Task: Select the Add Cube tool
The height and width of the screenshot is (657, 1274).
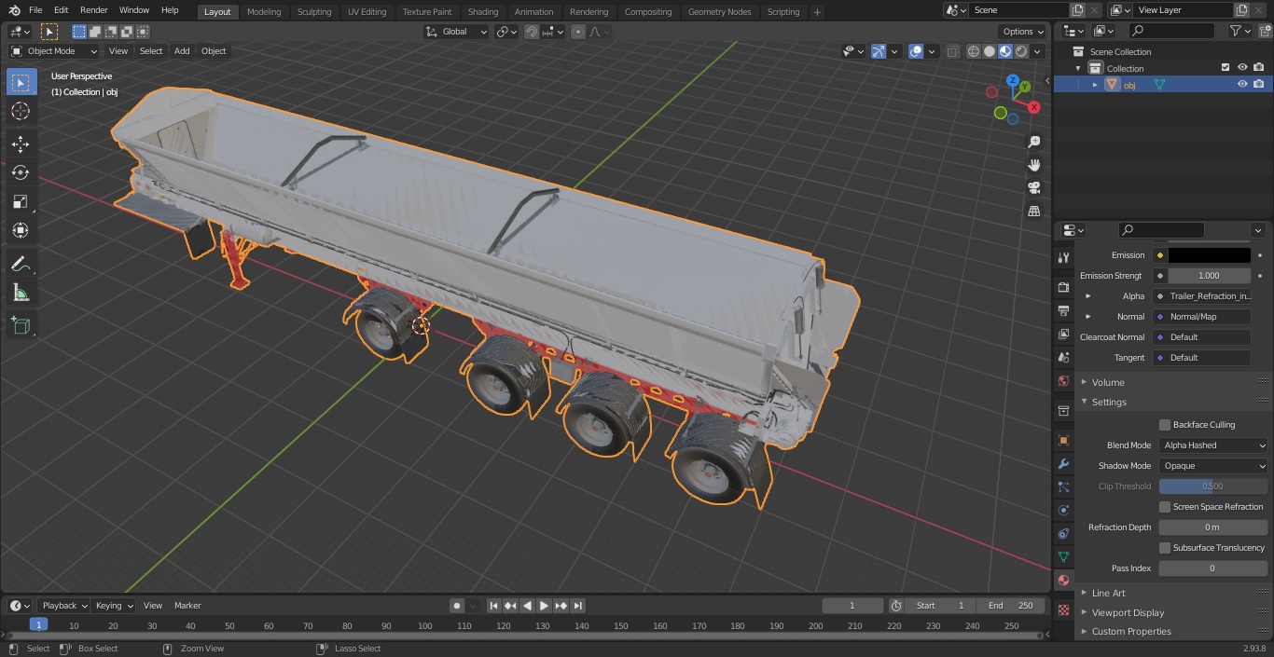Action: pos(21,325)
